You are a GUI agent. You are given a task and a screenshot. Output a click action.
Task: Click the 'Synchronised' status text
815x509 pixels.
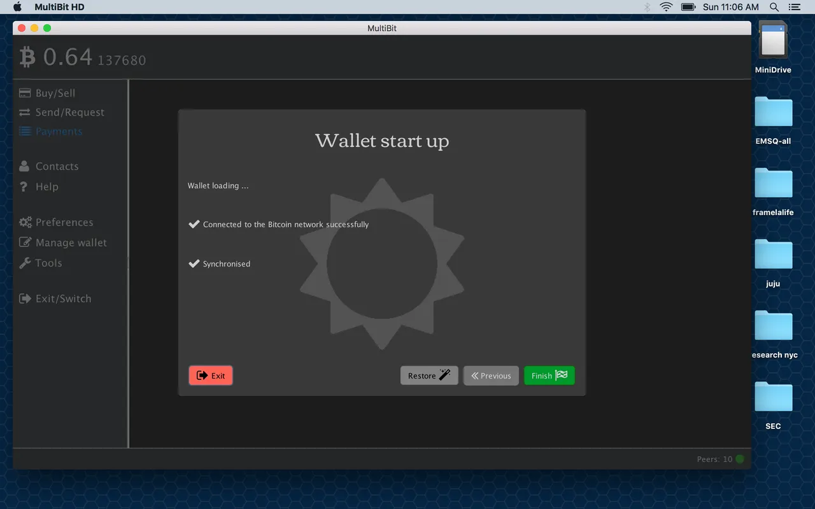click(227, 264)
